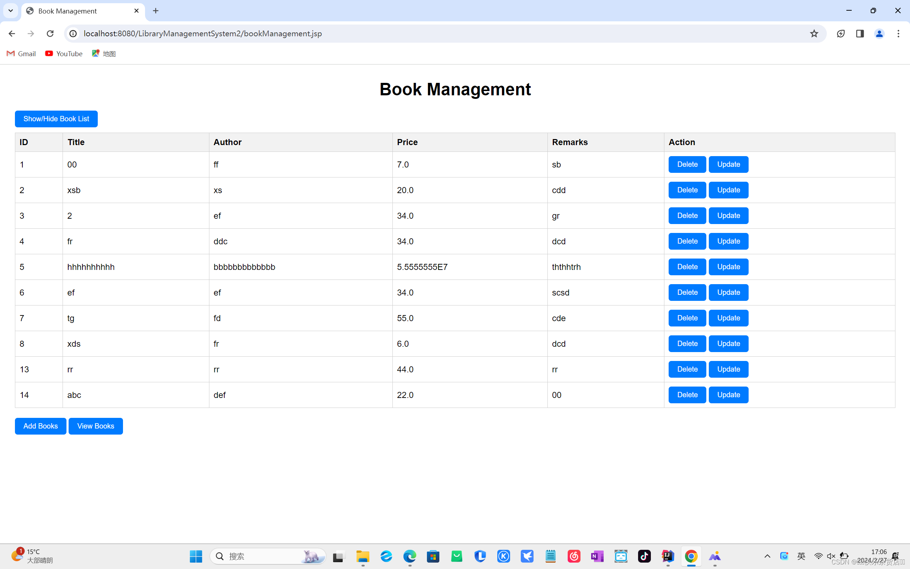Toggle the 英 input language indicator

801,556
